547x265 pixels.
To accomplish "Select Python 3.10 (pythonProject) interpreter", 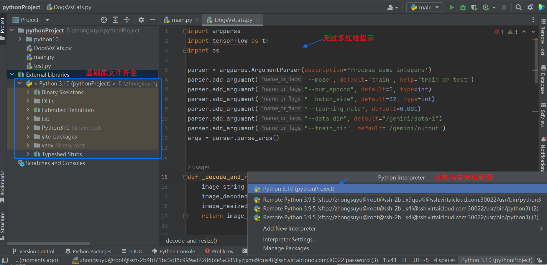I will (298, 189).
